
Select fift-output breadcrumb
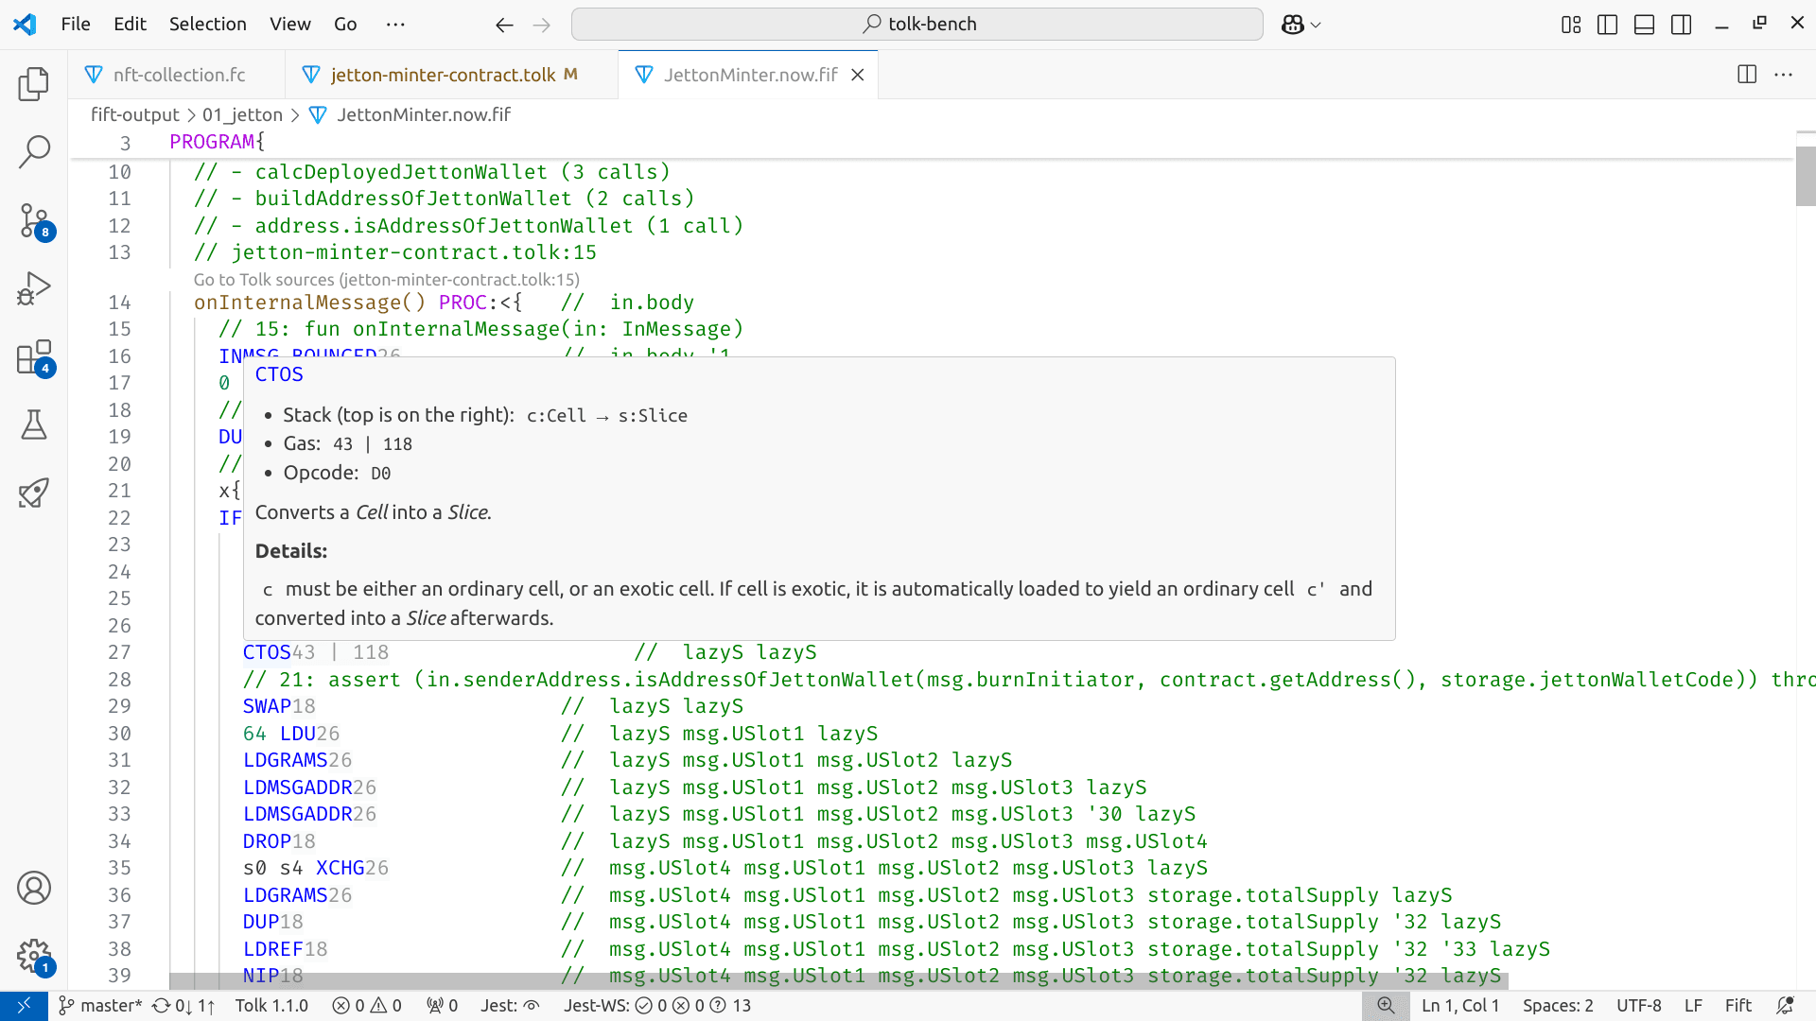click(134, 114)
